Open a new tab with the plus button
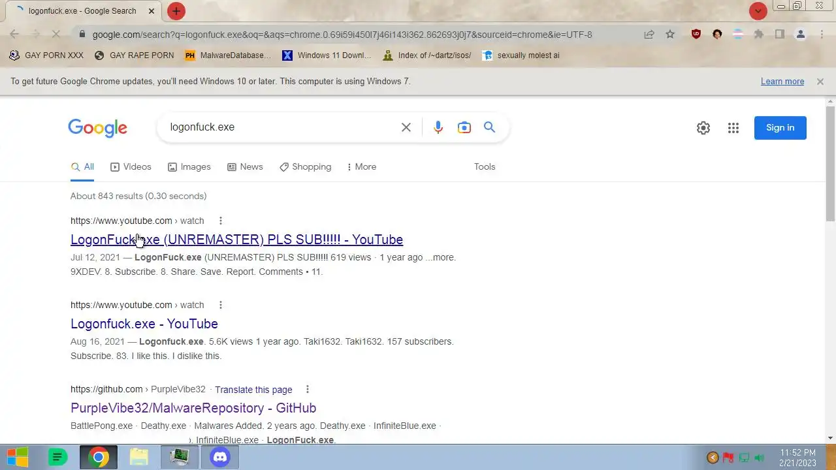Viewport: 836px width, 470px height. point(176,11)
